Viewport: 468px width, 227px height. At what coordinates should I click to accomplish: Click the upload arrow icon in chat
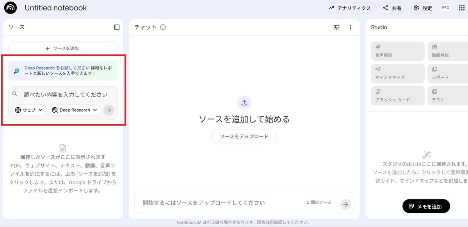click(244, 103)
